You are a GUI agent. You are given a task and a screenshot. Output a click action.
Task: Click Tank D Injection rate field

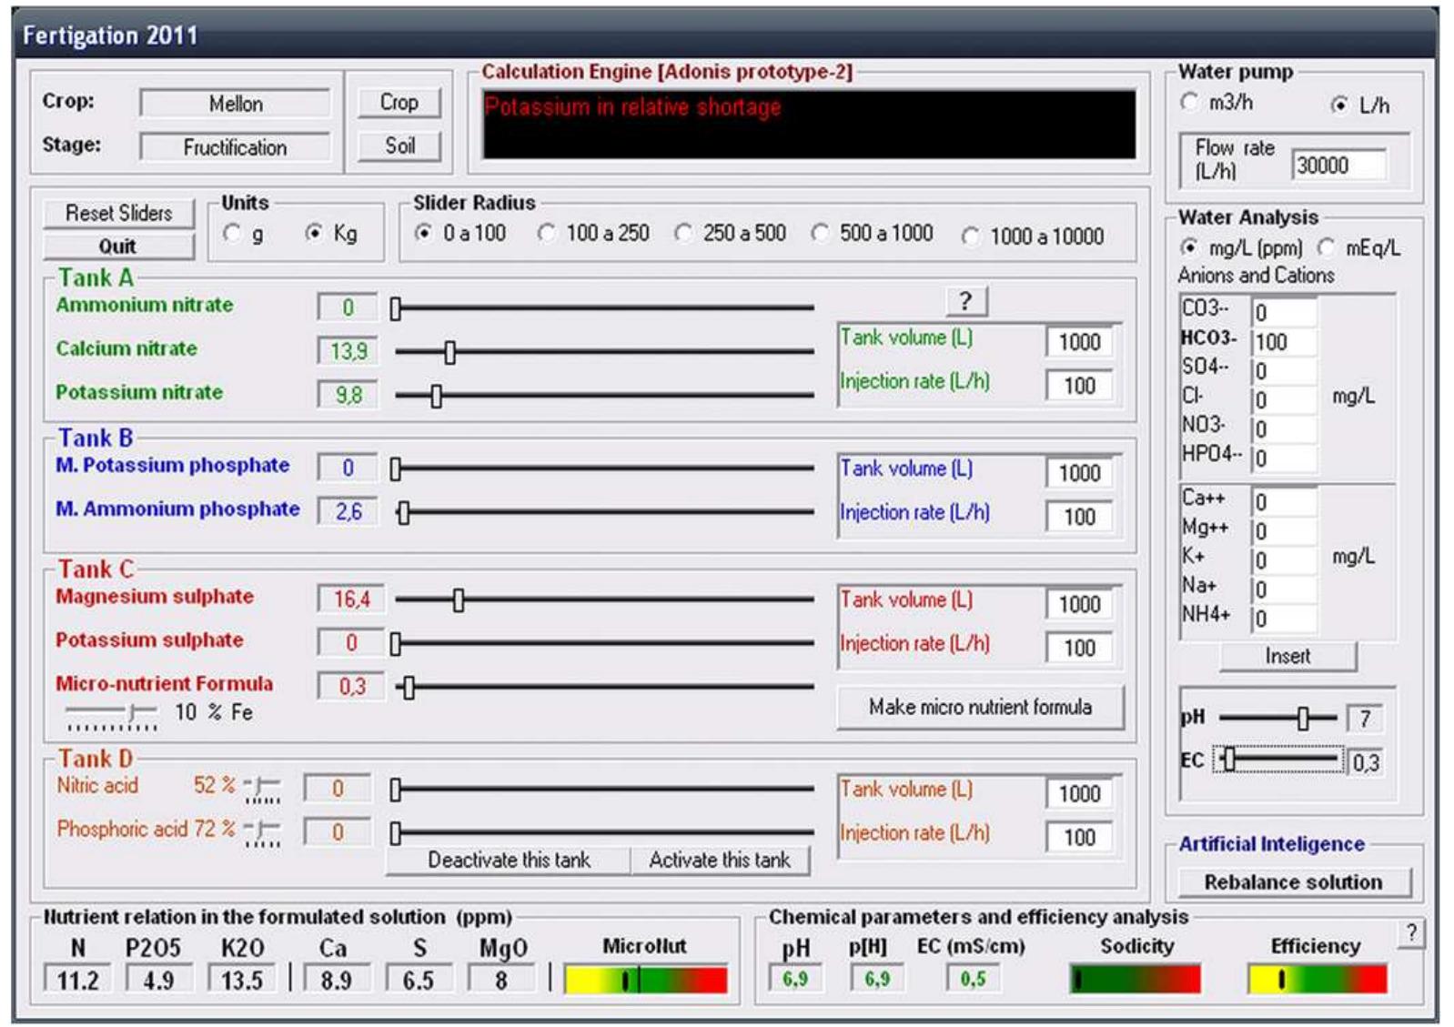(x=1079, y=837)
